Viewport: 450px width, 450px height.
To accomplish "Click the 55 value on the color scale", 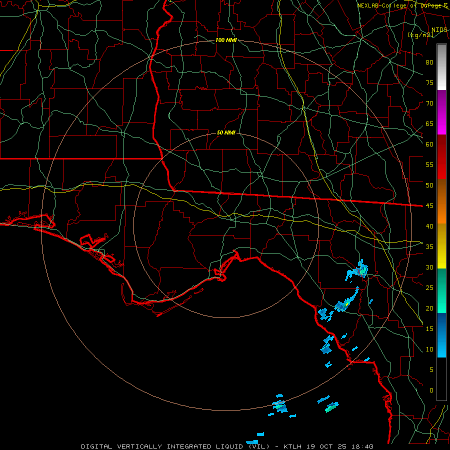I will [429, 164].
